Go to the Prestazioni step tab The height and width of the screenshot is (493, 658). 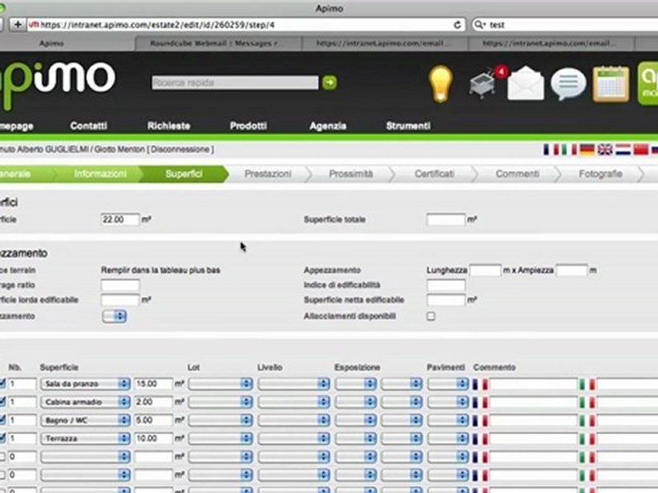click(x=268, y=174)
